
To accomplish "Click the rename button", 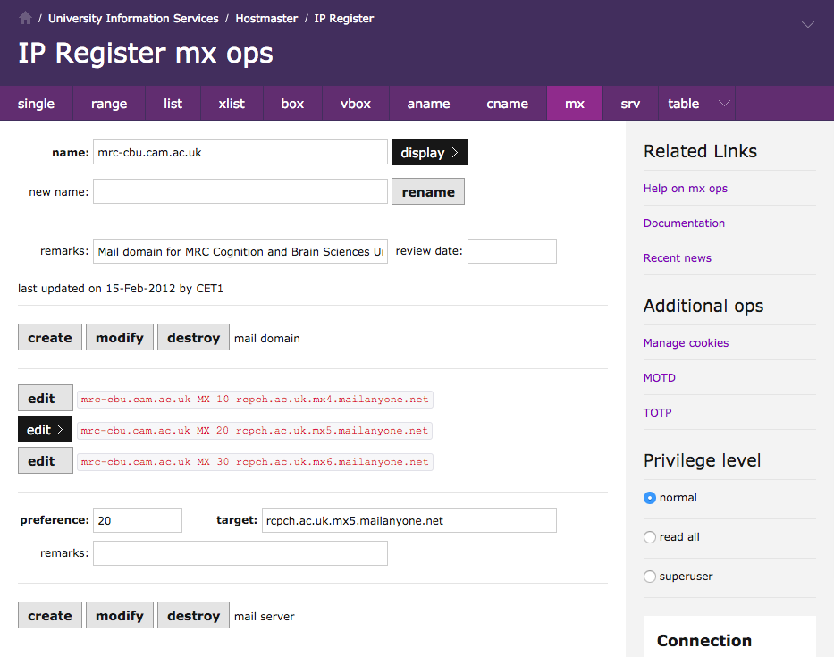I will (x=428, y=192).
